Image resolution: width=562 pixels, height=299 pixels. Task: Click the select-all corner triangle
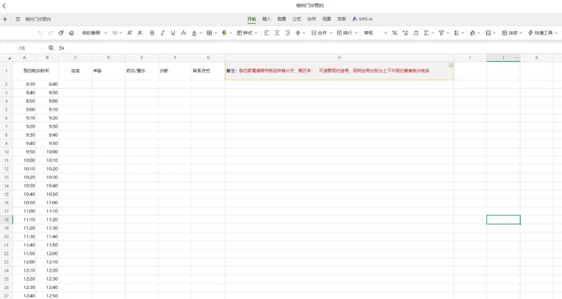[9, 58]
